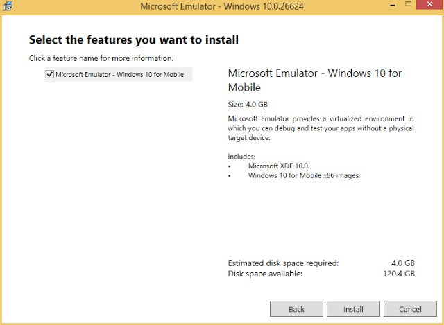Click the window title "Microsoft Emulator - Windows 10.0.26624"
Image resolution: width=444 pixels, height=325 pixels.
coord(222,7)
